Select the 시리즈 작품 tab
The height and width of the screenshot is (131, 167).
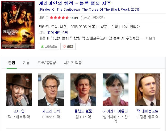pos(73,63)
